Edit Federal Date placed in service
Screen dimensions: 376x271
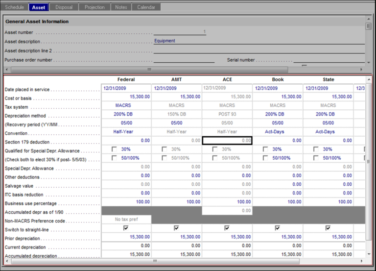126,88
